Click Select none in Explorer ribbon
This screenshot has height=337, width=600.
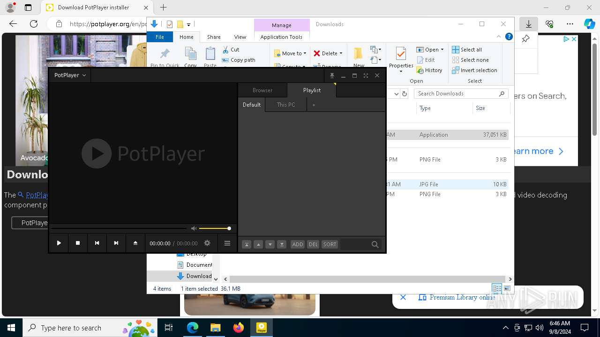[470, 60]
